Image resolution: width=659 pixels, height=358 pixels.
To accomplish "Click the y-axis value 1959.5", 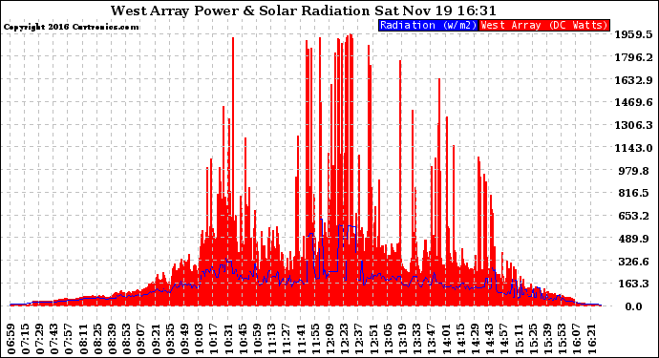I will coord(634,34).
